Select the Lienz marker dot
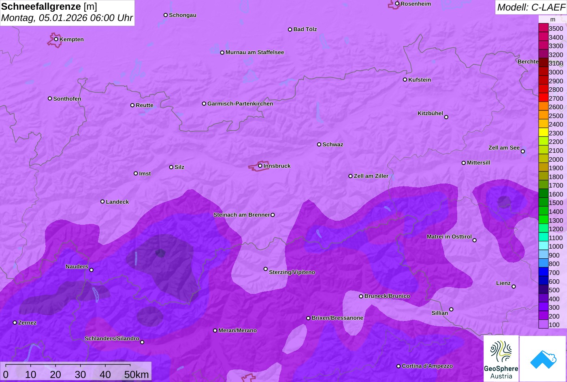The image size is (567, 382). (514, 287)
